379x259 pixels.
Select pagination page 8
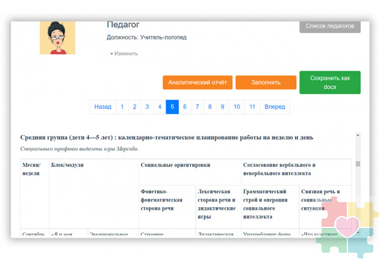(210, 107)
